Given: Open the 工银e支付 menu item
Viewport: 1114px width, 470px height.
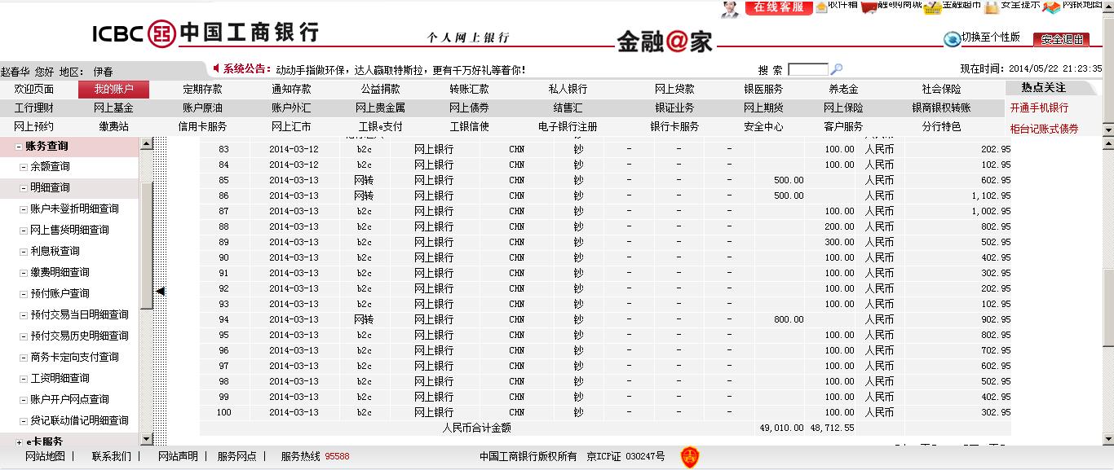Looking at the screenshot, I should [380, 126].
